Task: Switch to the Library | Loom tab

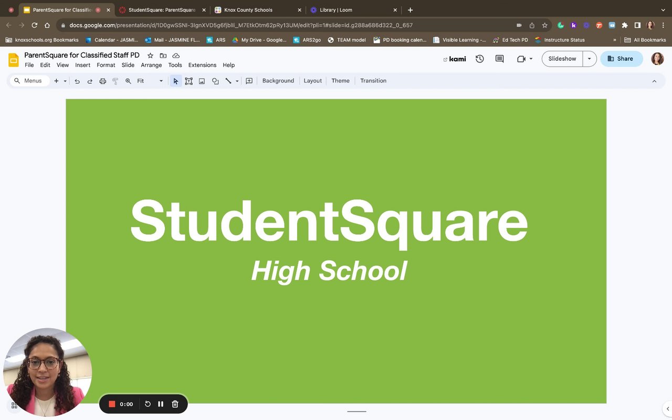Action: 353,10
